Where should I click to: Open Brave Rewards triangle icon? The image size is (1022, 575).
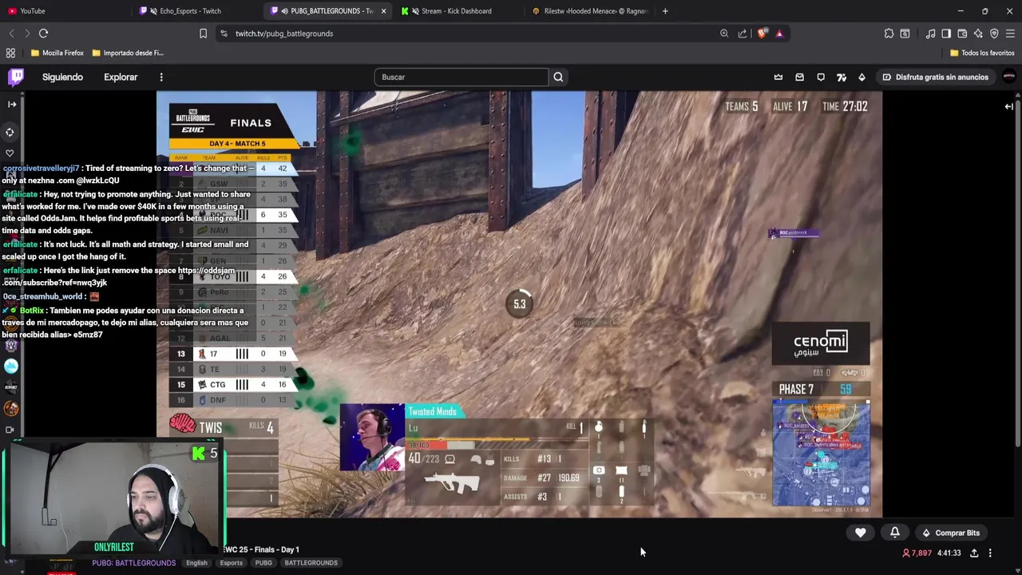tap(779, 34)
